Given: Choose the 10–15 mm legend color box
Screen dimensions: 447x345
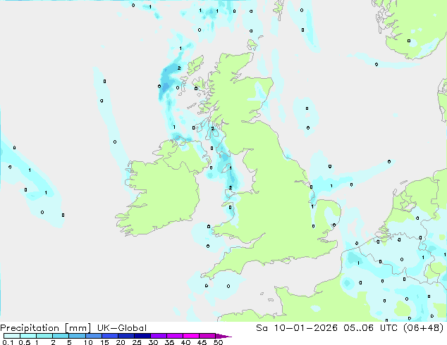Looking at the screenshot, I should [93, 336].
